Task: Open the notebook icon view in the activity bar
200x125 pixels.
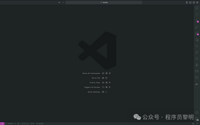Action: [x=197, y=59]
